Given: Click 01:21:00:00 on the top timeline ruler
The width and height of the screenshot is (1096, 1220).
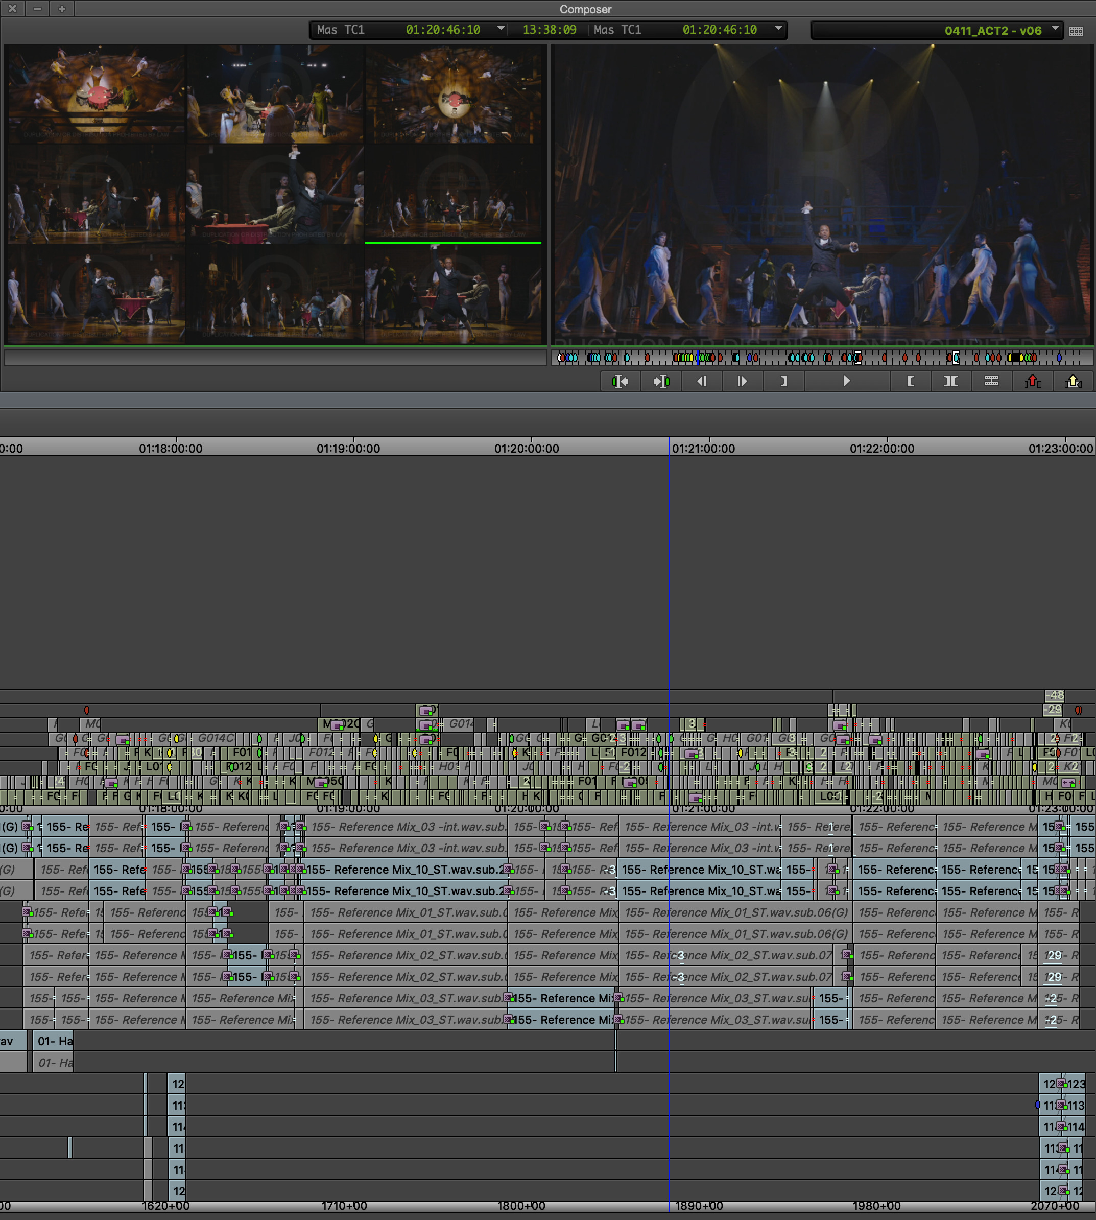Looking at the screenshot, I should click(x=703, y=448).
